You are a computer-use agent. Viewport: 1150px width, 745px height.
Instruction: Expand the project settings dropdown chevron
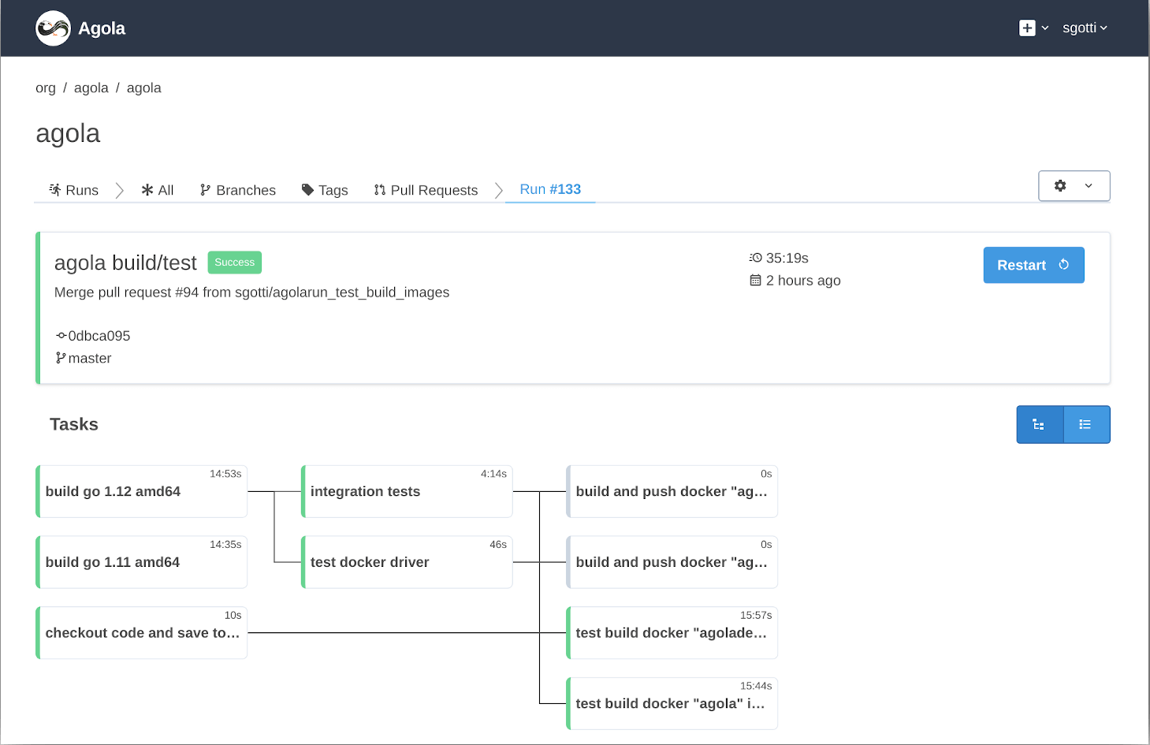1089,186
